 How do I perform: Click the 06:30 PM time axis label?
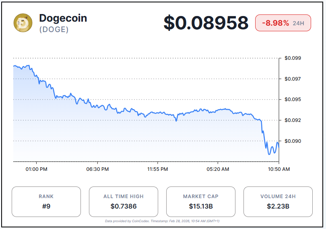pos(97,169)
